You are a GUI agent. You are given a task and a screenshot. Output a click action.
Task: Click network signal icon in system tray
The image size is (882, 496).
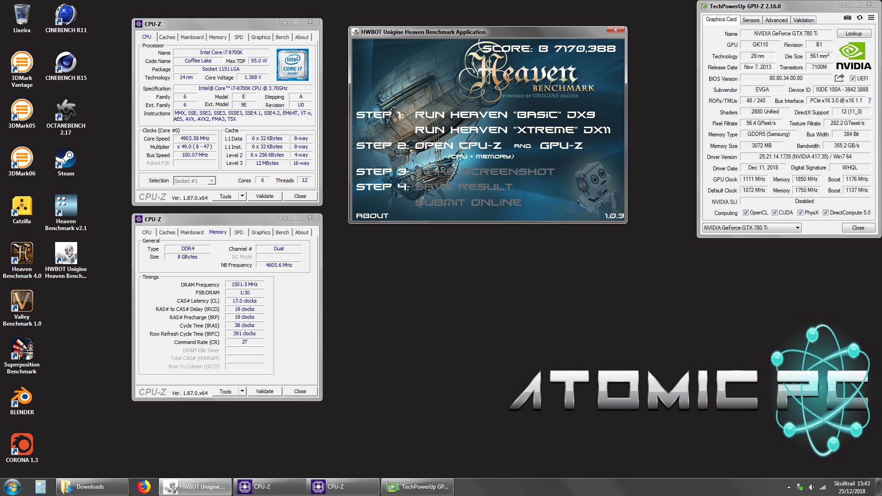tap(822, 487)
